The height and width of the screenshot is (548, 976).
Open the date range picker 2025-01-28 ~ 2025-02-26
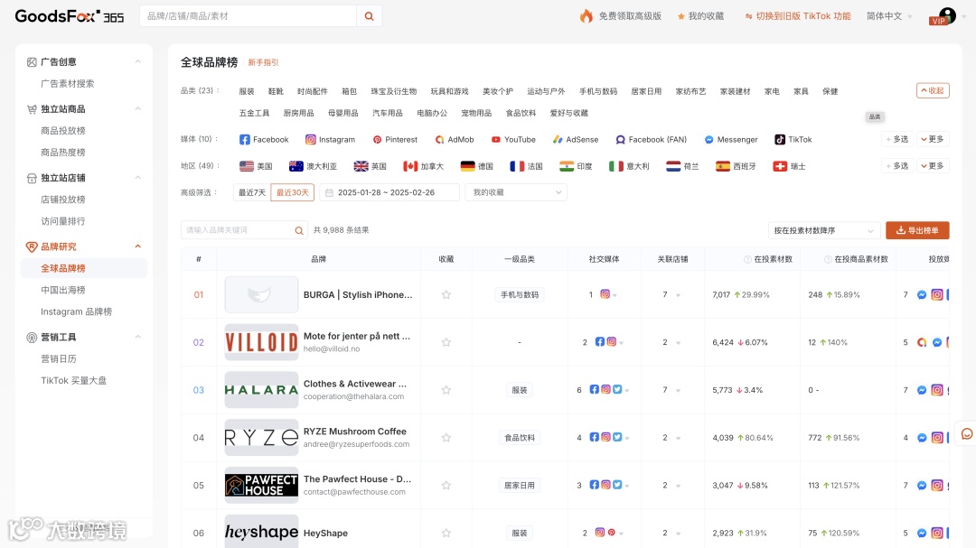[389, 192]
